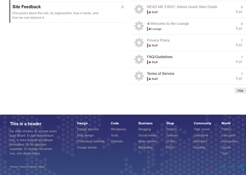Open Automotive link under World
The width and height of the screenshot is (246, 175).
click(229, 141)
